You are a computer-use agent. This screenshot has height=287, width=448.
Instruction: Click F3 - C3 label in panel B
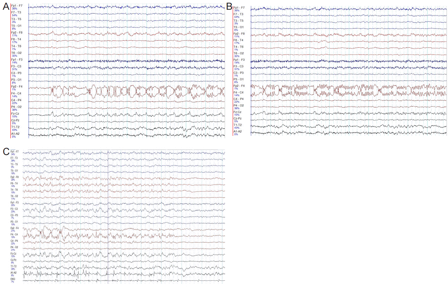[239, 66]
